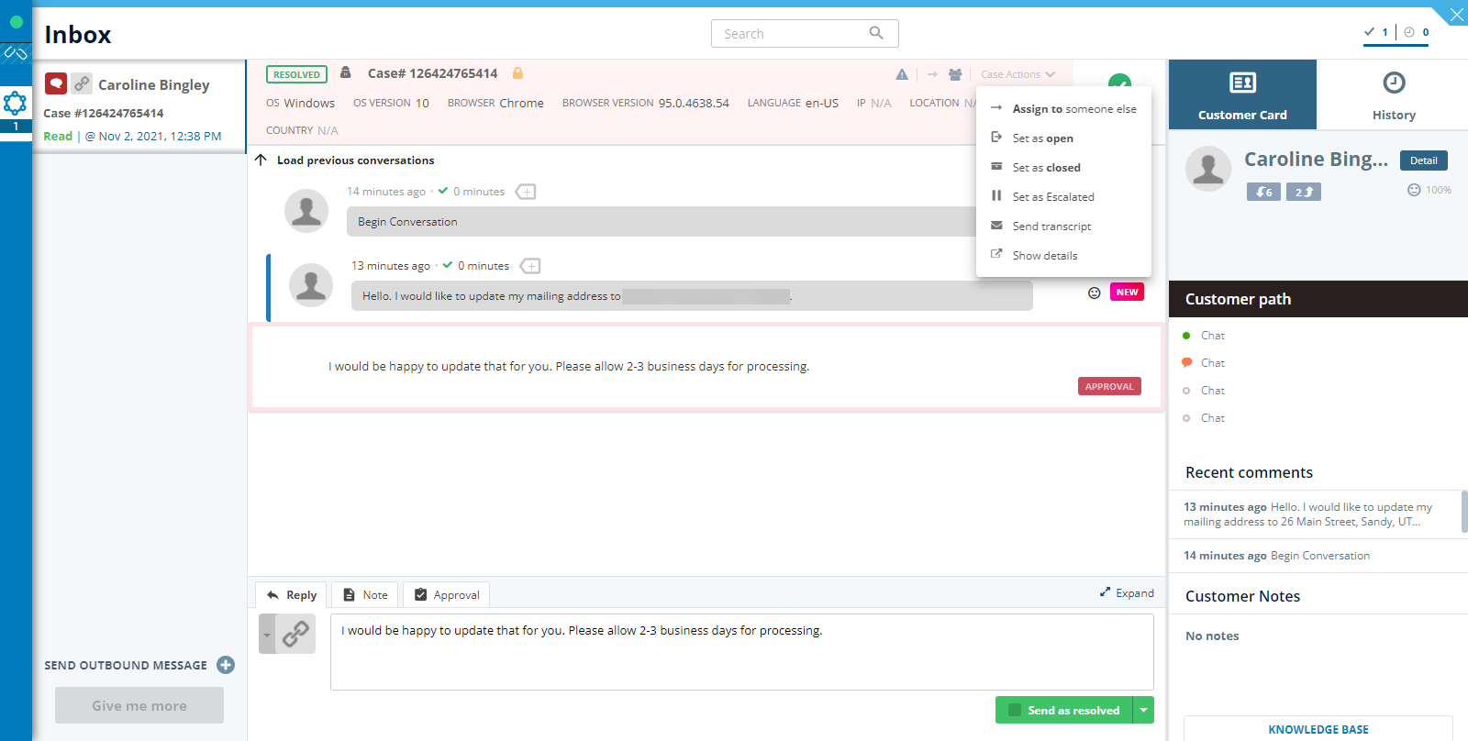Open Caroline Bingley case in the list
This screenshot has height=741, width=1468.
[x=139, y=107]
